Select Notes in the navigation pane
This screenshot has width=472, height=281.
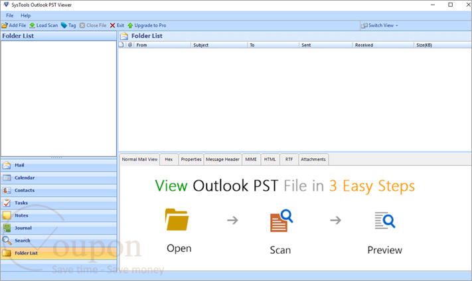pos(58,215)
